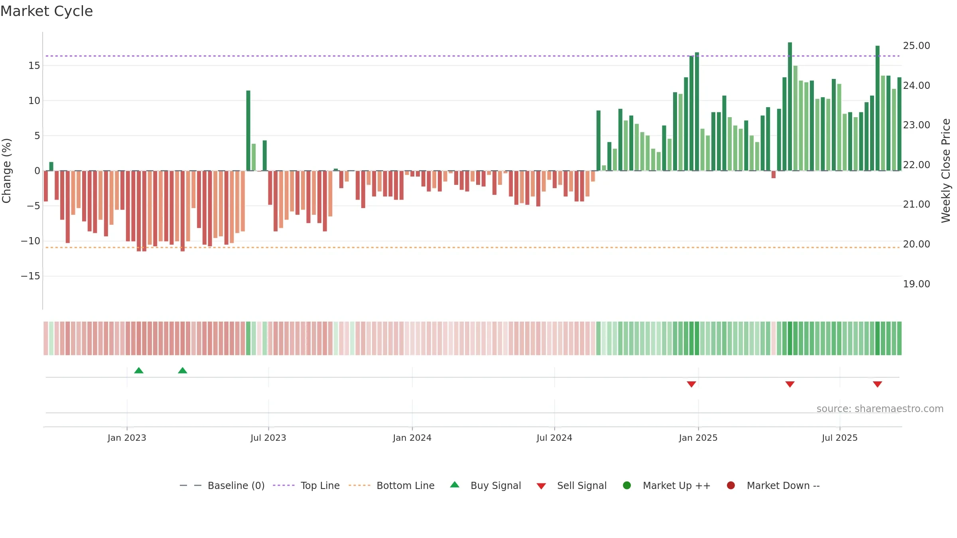
Task: Click the tall green bar in mid-2023
Action: pos(248,131)
